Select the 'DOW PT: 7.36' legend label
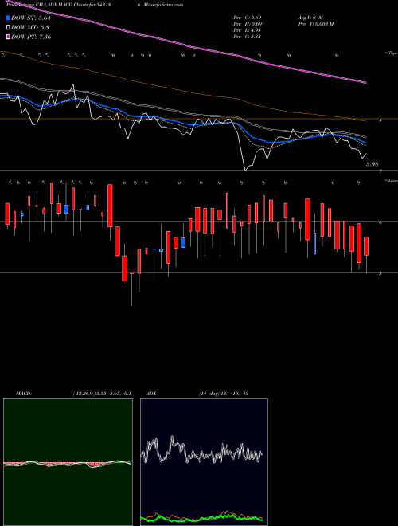The height and width of the screenshot is (526, 398). coord(31,37)
